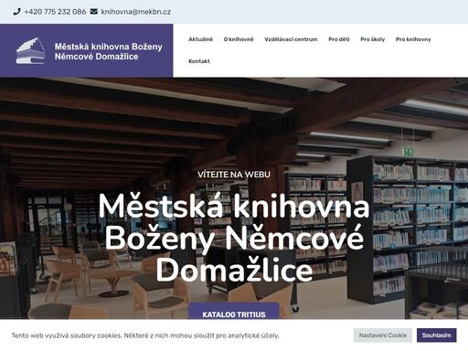The width and height of the screenshot is (468, 351).
Task: Go to Vzdělávací centrum
Action: pyautogui.click(x=291, y=39)
